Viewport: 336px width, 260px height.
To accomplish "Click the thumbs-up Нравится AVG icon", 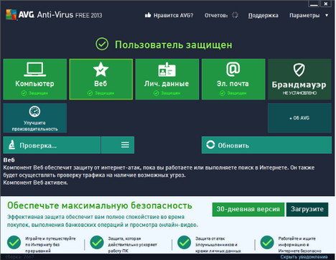I will (x=148, y=15).
